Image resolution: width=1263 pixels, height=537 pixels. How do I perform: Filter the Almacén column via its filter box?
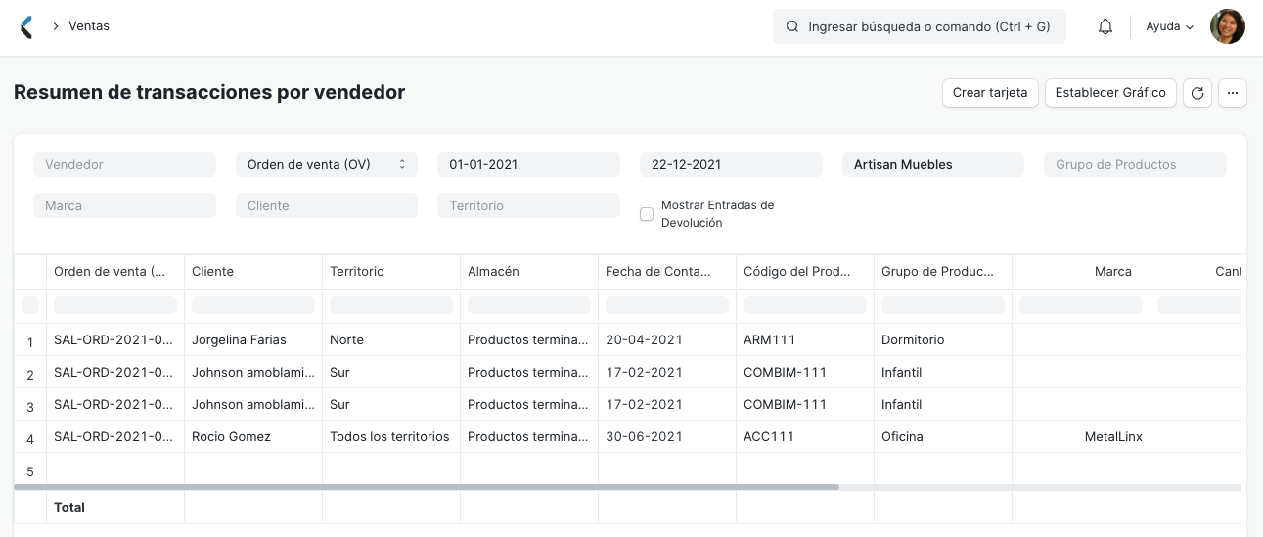[x=529, y=305]
